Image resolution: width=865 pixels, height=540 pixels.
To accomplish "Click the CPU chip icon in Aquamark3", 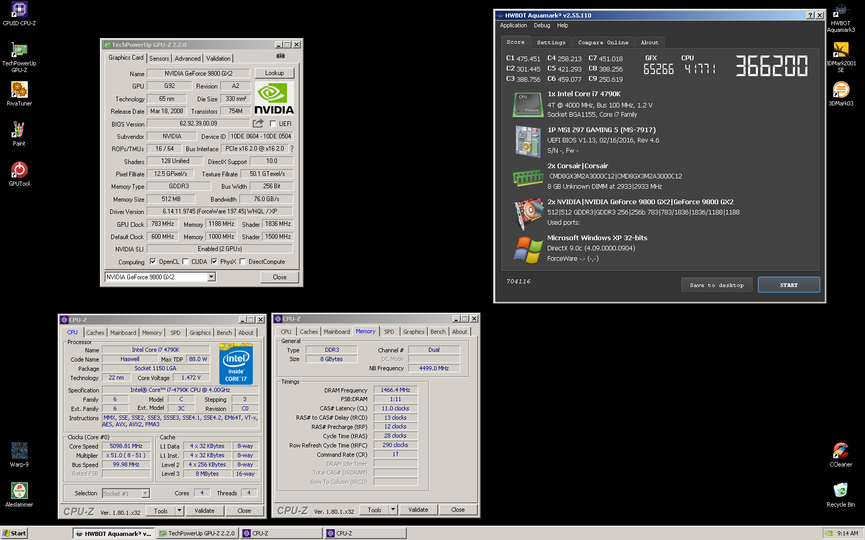I will (x=528, y=104).
